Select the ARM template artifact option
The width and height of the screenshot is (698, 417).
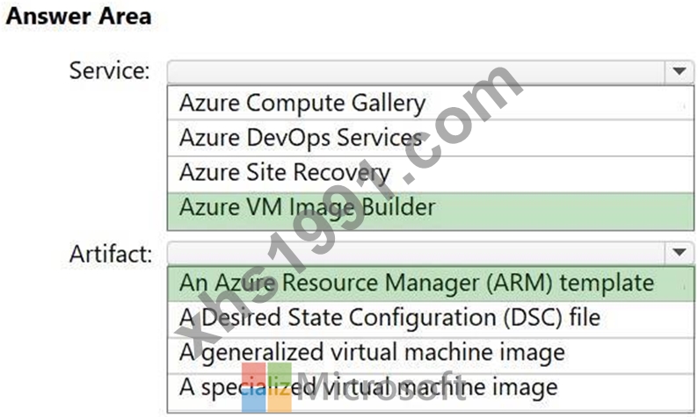pos(431,284)
